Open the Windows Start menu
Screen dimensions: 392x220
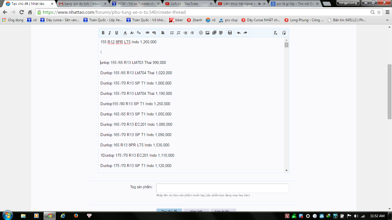pyautogui.click(x=7, y=215)
